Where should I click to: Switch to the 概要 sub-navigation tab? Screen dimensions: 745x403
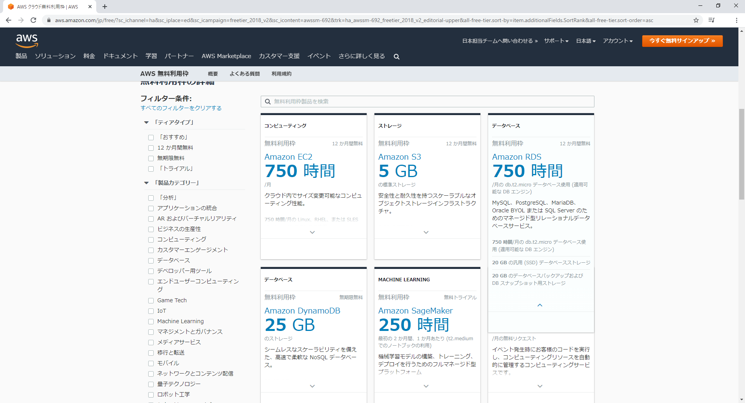(x=213, y=74)
